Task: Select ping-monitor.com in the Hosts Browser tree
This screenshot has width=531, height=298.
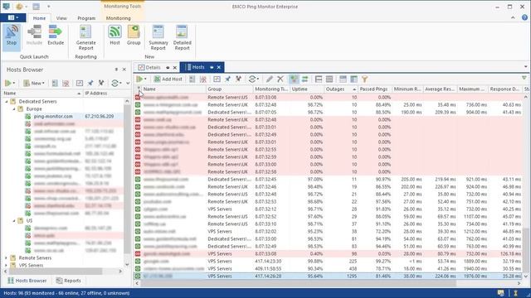Action: pyautogui.click(x=53, y=116)
